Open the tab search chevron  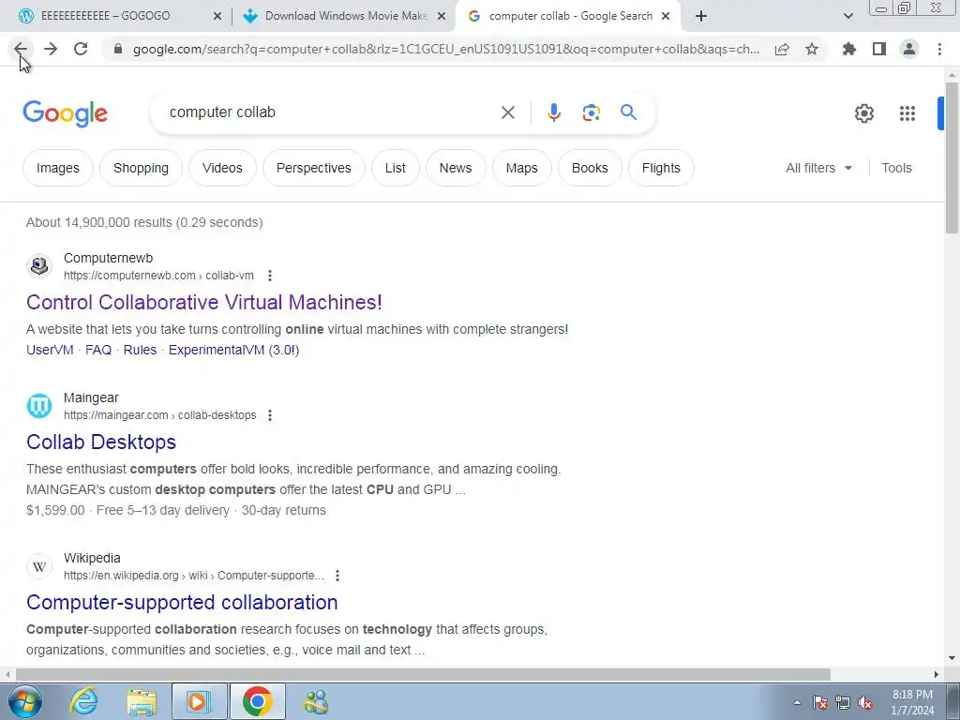click(x=847, y=16)
